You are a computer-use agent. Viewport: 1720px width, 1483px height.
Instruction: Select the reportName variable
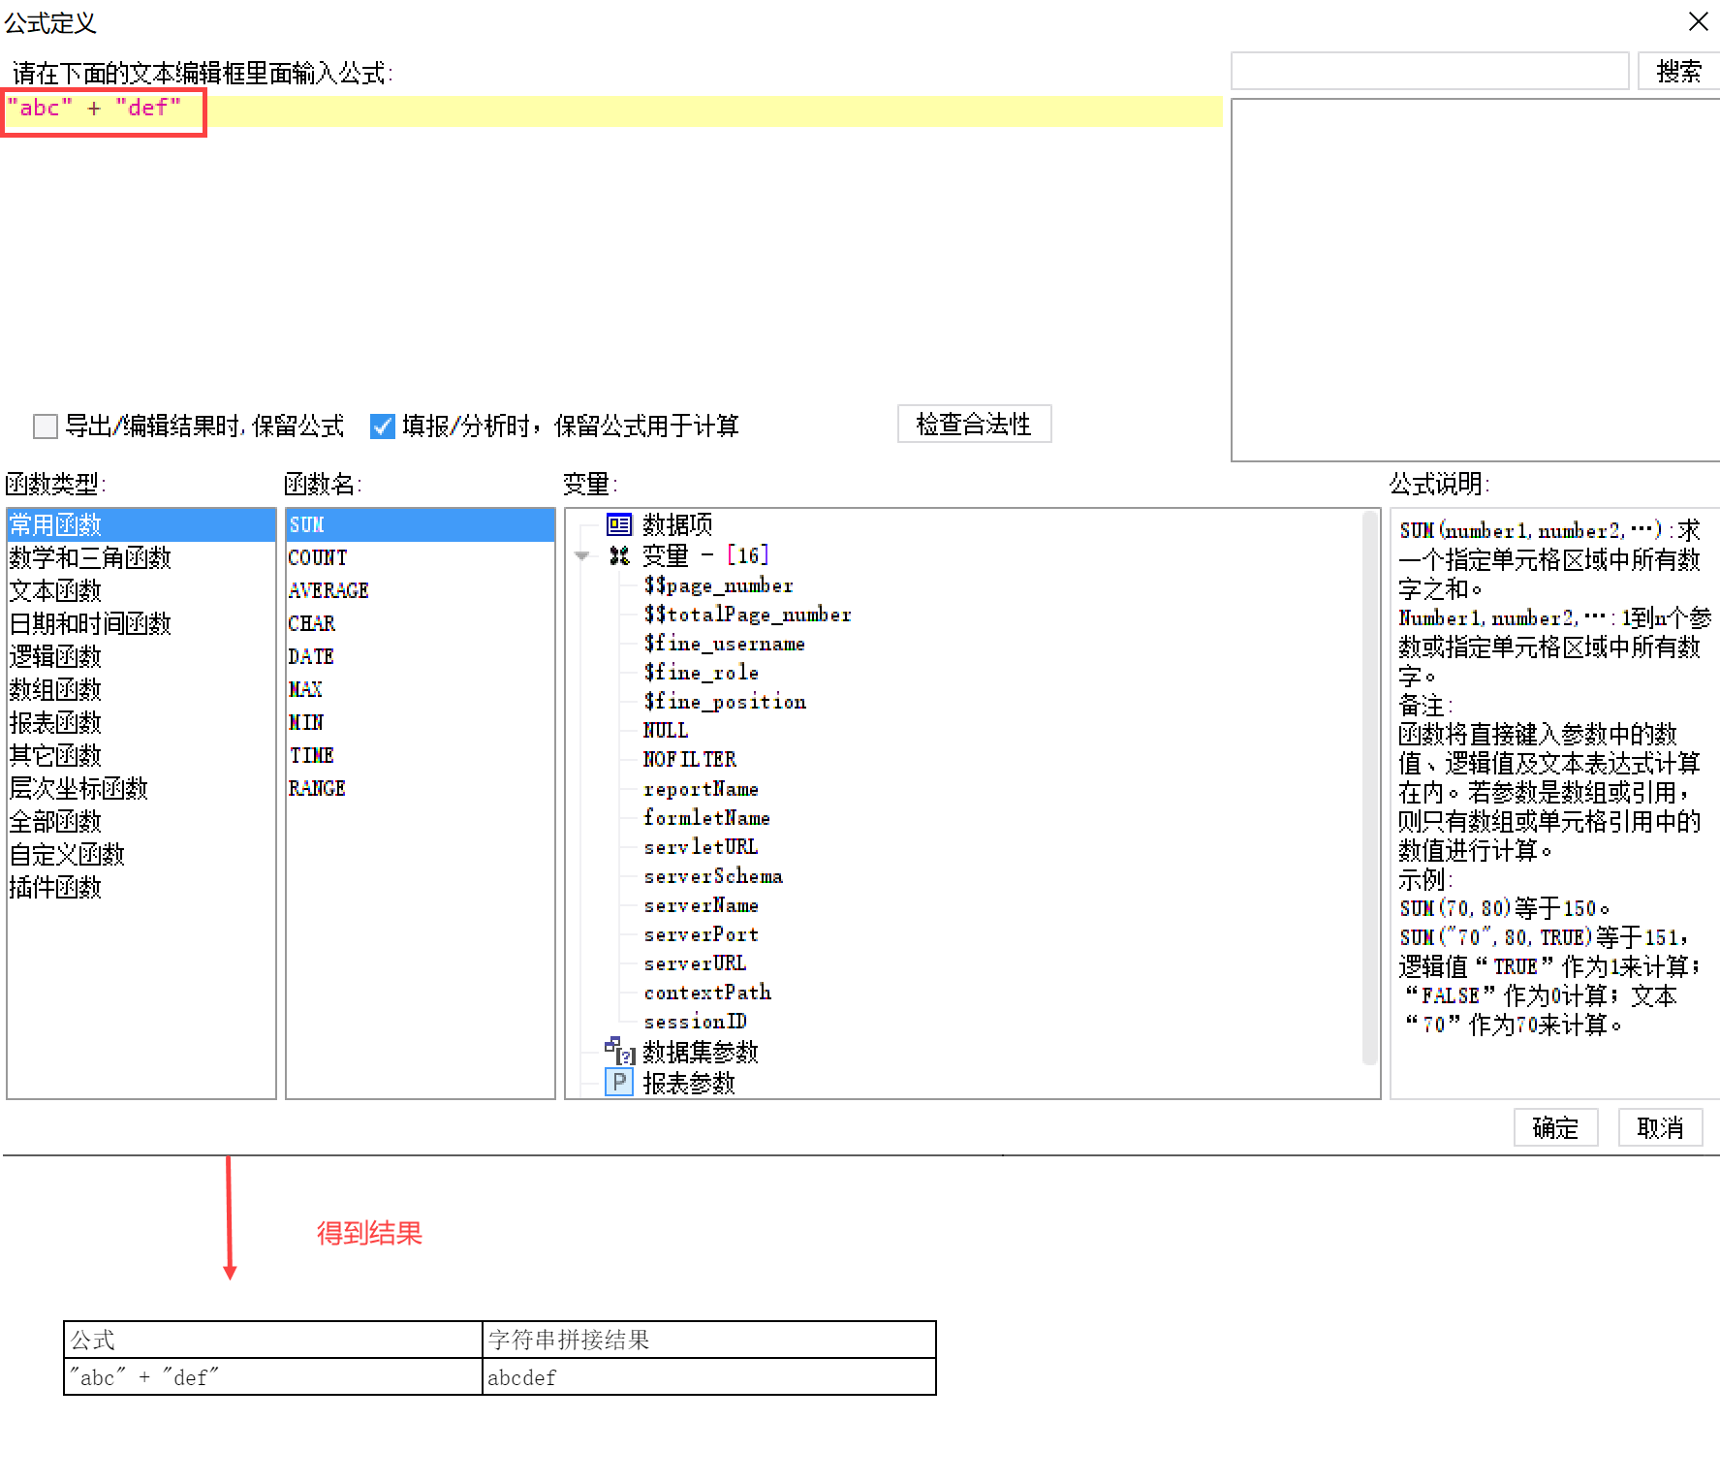tap(701, 789)
